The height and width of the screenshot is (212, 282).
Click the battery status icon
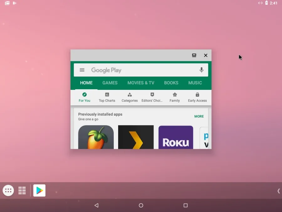(x=267, y=3)
